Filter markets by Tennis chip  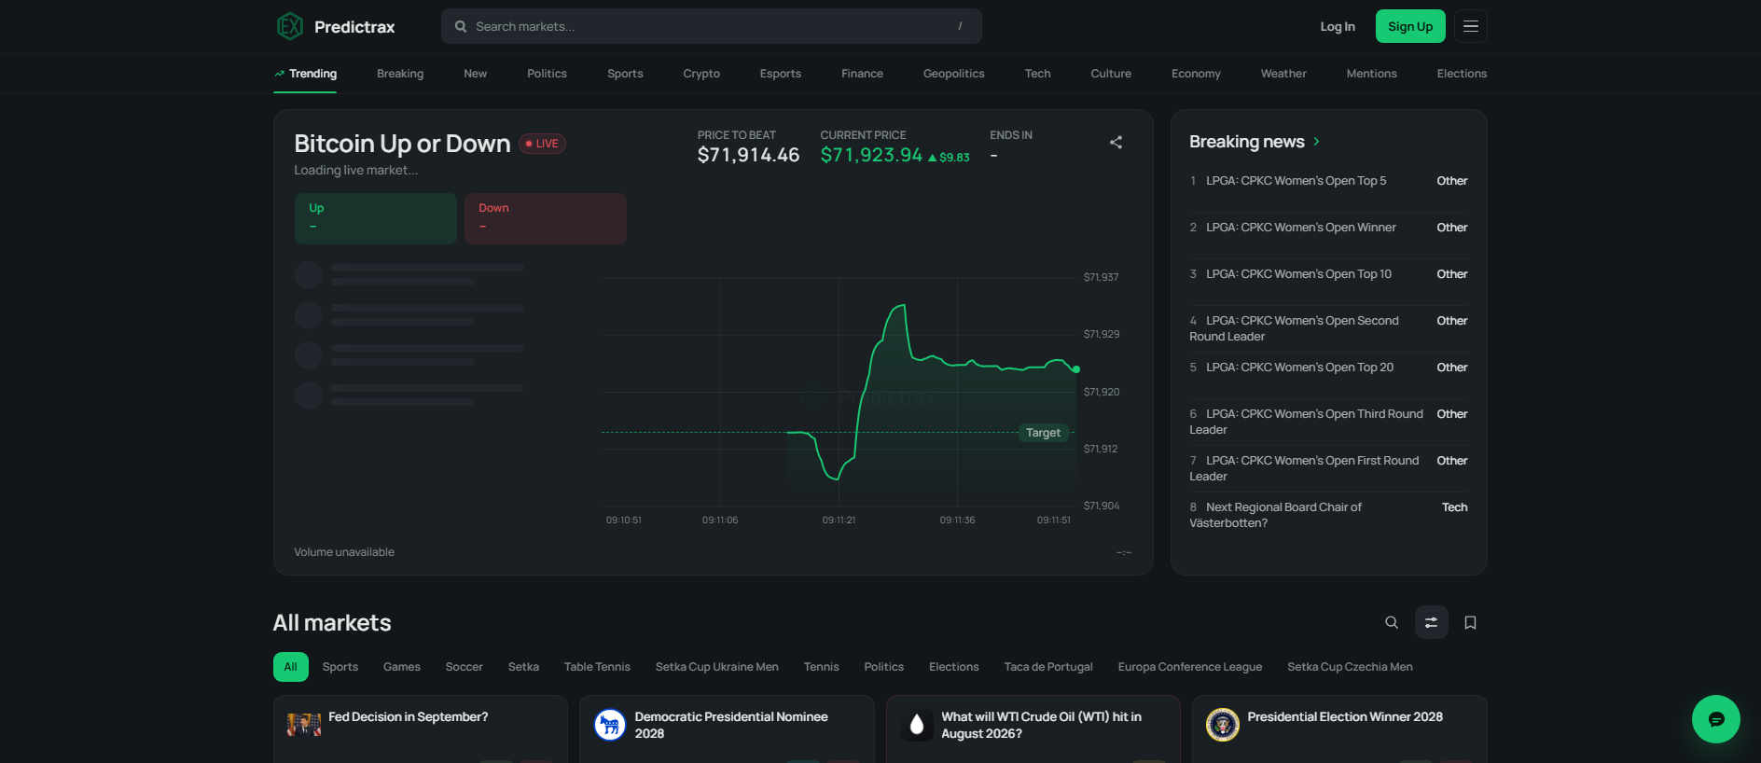tap(822, 667)
